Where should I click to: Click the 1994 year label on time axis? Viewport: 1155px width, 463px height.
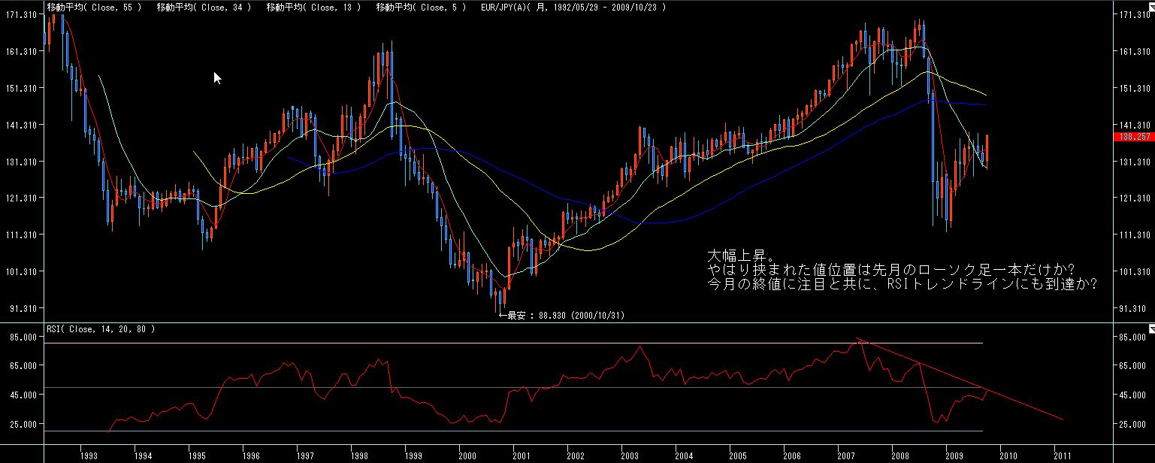143,455
